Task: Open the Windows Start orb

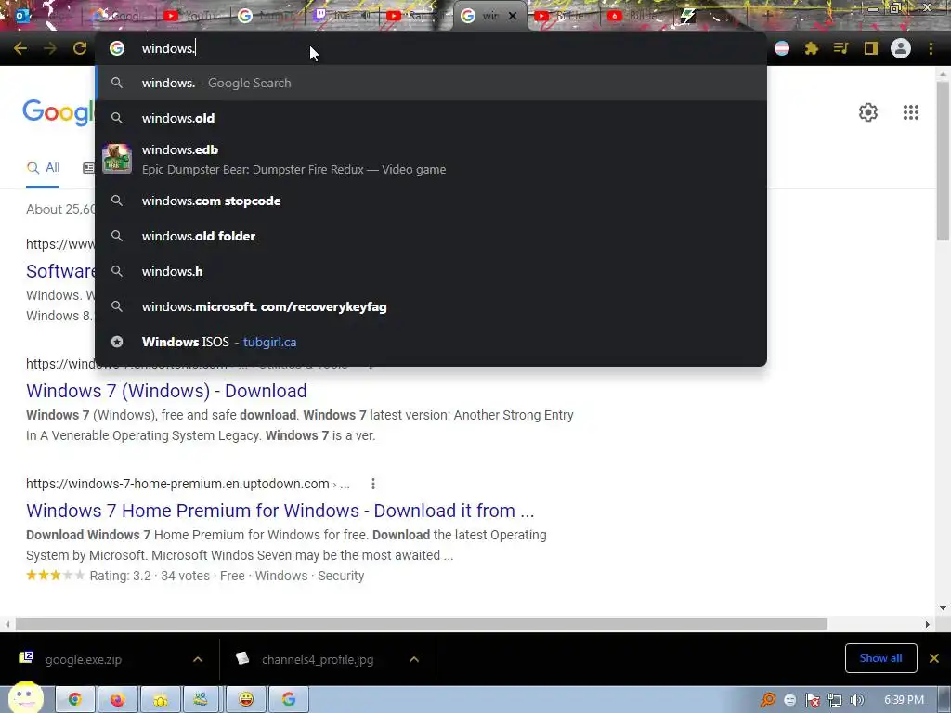Action: (24, 698)
